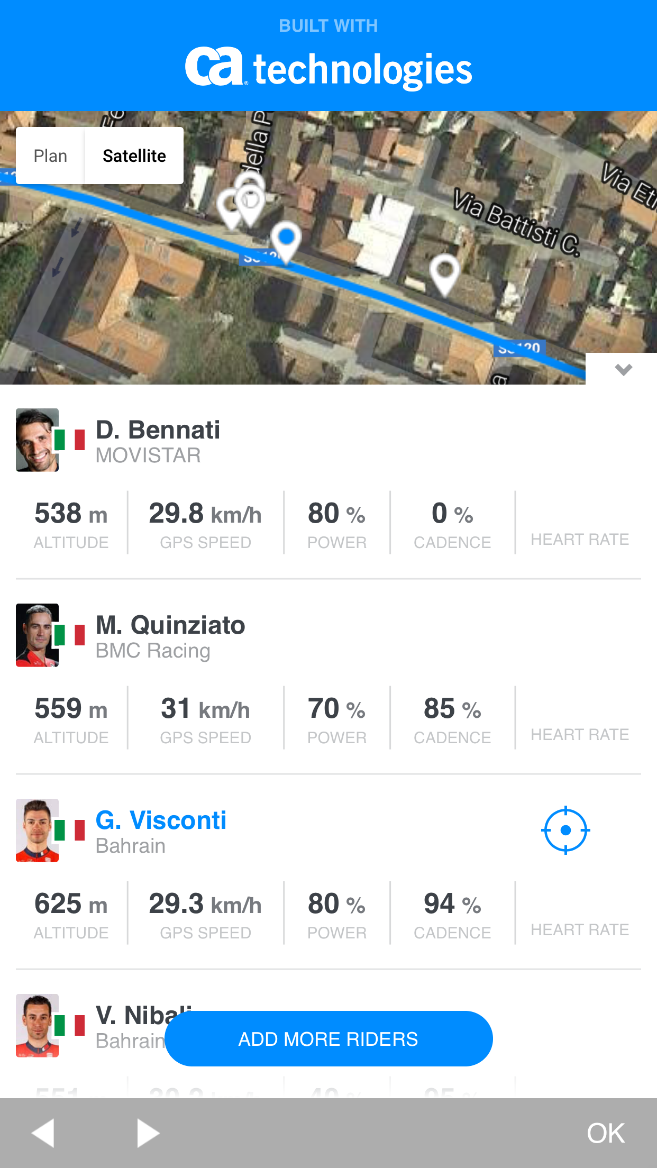Collapse the map with the chevron arrow
This screenshot has height=1168, width=657.
point(623,369)
